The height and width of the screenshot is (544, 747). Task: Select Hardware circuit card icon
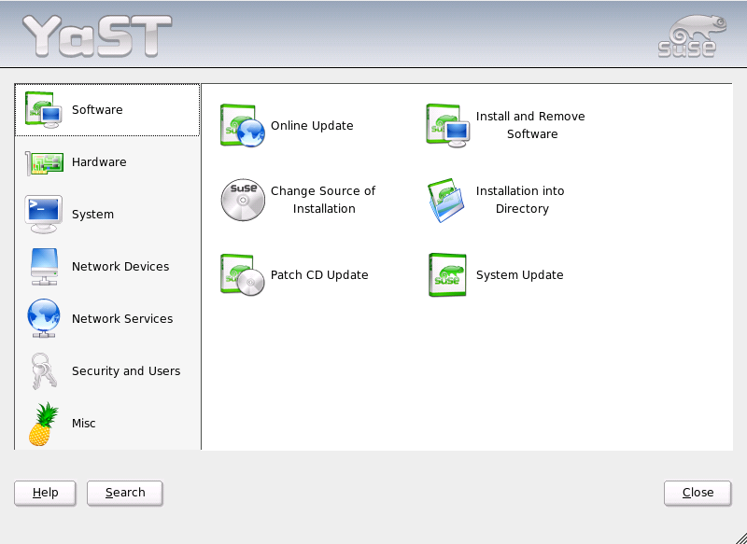pos(44,163)
